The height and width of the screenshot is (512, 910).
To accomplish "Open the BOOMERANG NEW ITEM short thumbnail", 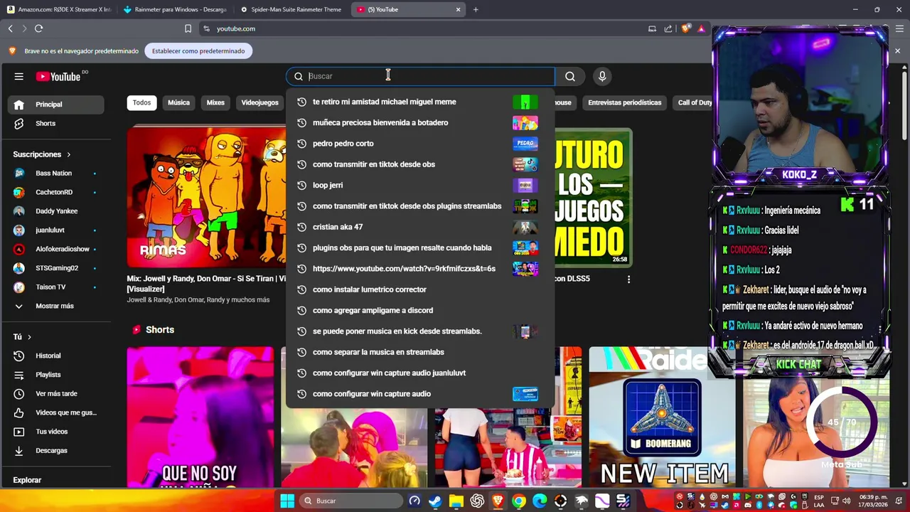I will click(x=663, y=416).
